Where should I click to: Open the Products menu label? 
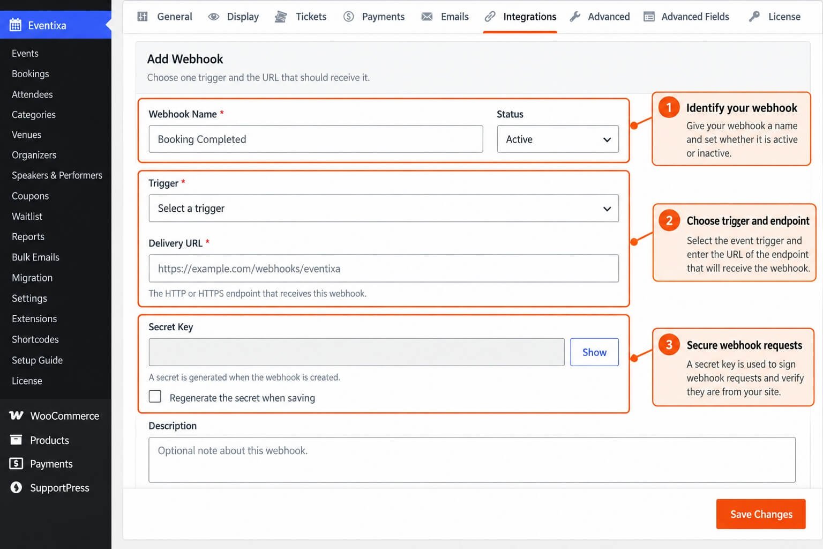pos(50,441)
